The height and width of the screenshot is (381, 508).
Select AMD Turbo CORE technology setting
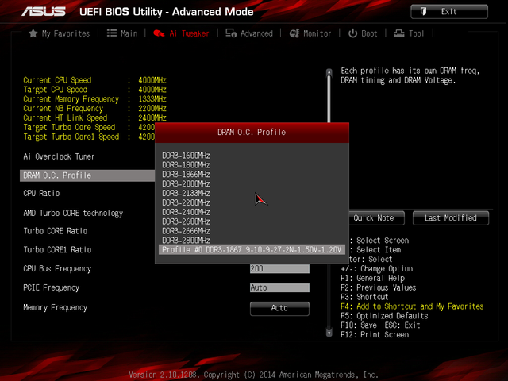(x=73, y=214)
